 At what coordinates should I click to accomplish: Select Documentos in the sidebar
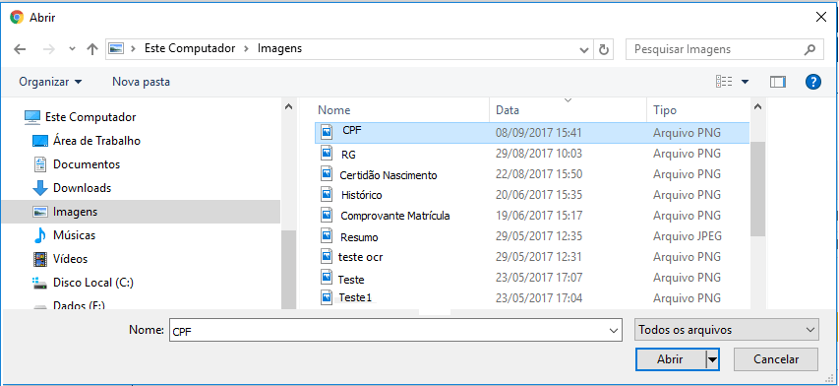click(87, 164)
